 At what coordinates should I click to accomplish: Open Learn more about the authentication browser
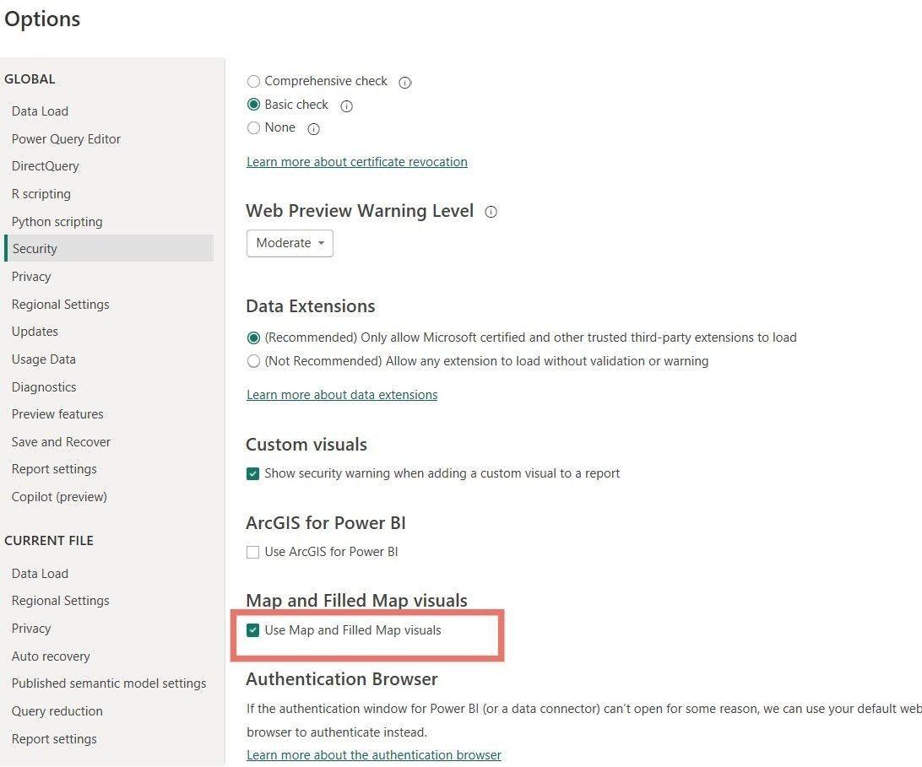click(x=374, y=755)
